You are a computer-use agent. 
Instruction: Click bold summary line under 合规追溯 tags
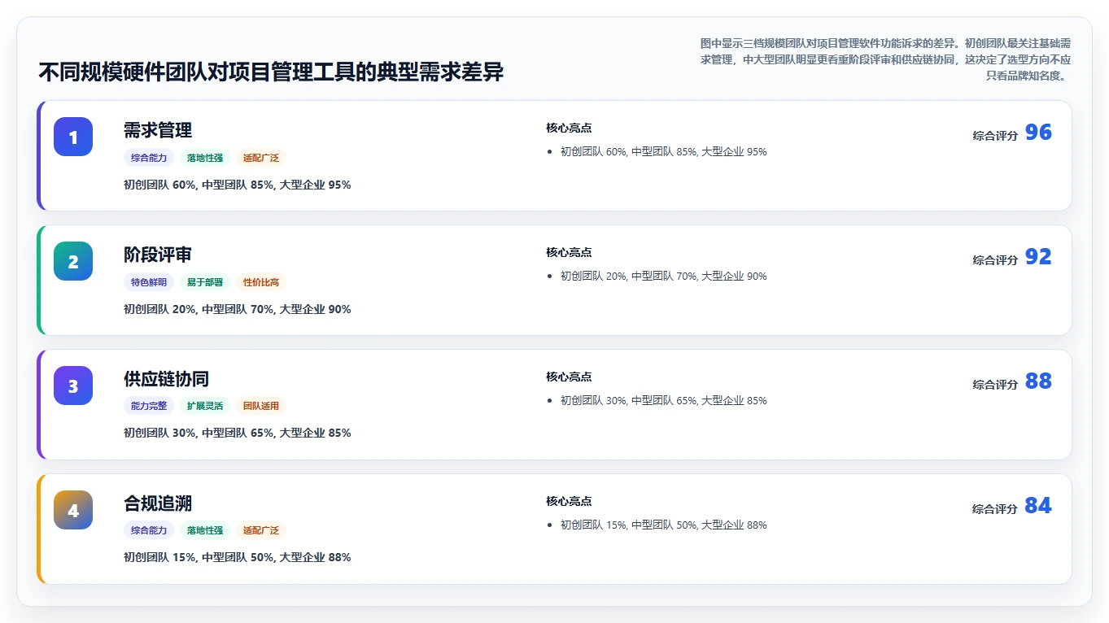(x=238, y=558)
